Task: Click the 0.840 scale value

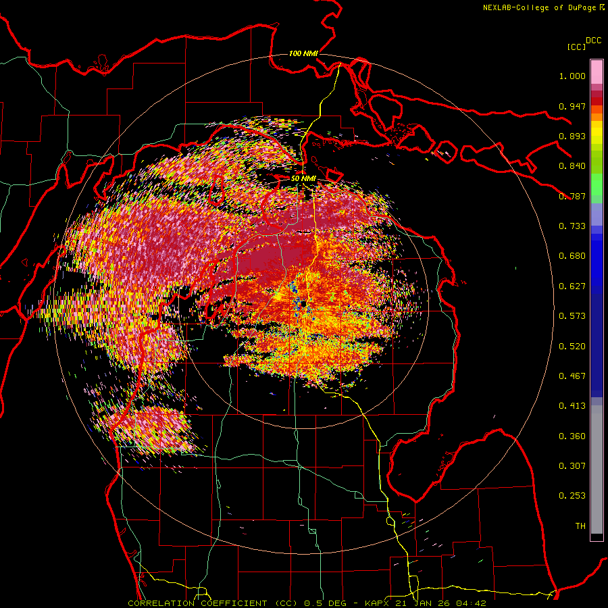Action: coord(572,166)
